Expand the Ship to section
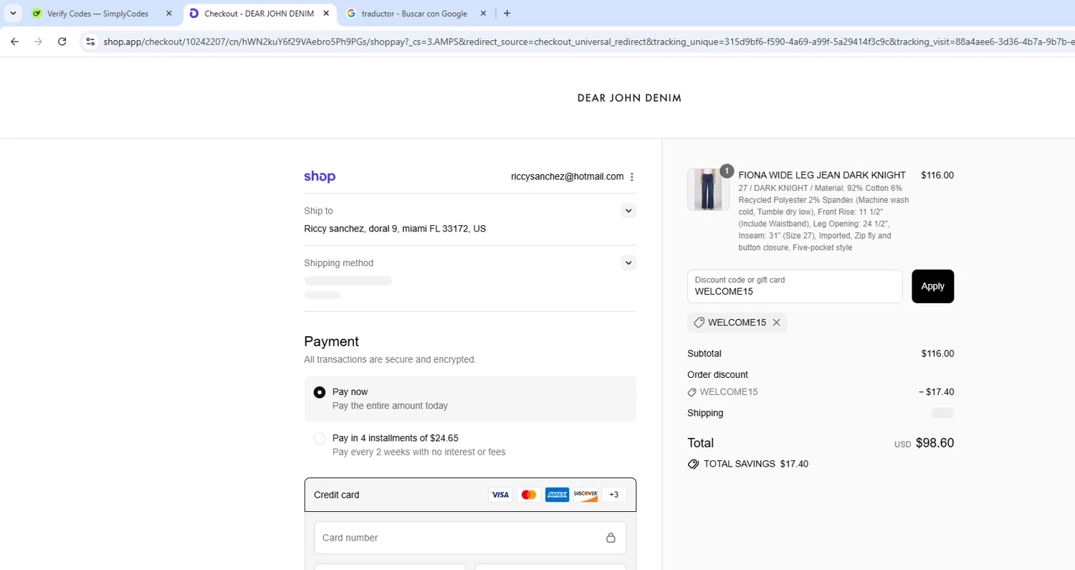The height and width of the screenshot is (570, 1075). (629, 211)
